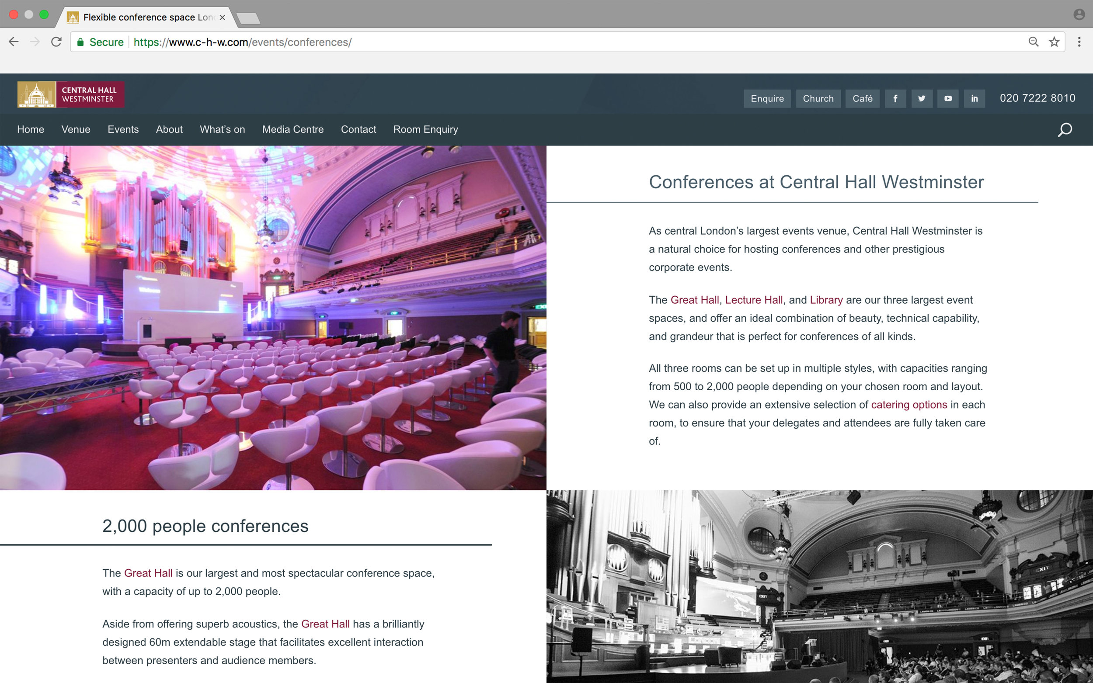Screen dimensions: 1093x683
Task: Open the Chrome profile avatar icon
Action: (1079, 14)
